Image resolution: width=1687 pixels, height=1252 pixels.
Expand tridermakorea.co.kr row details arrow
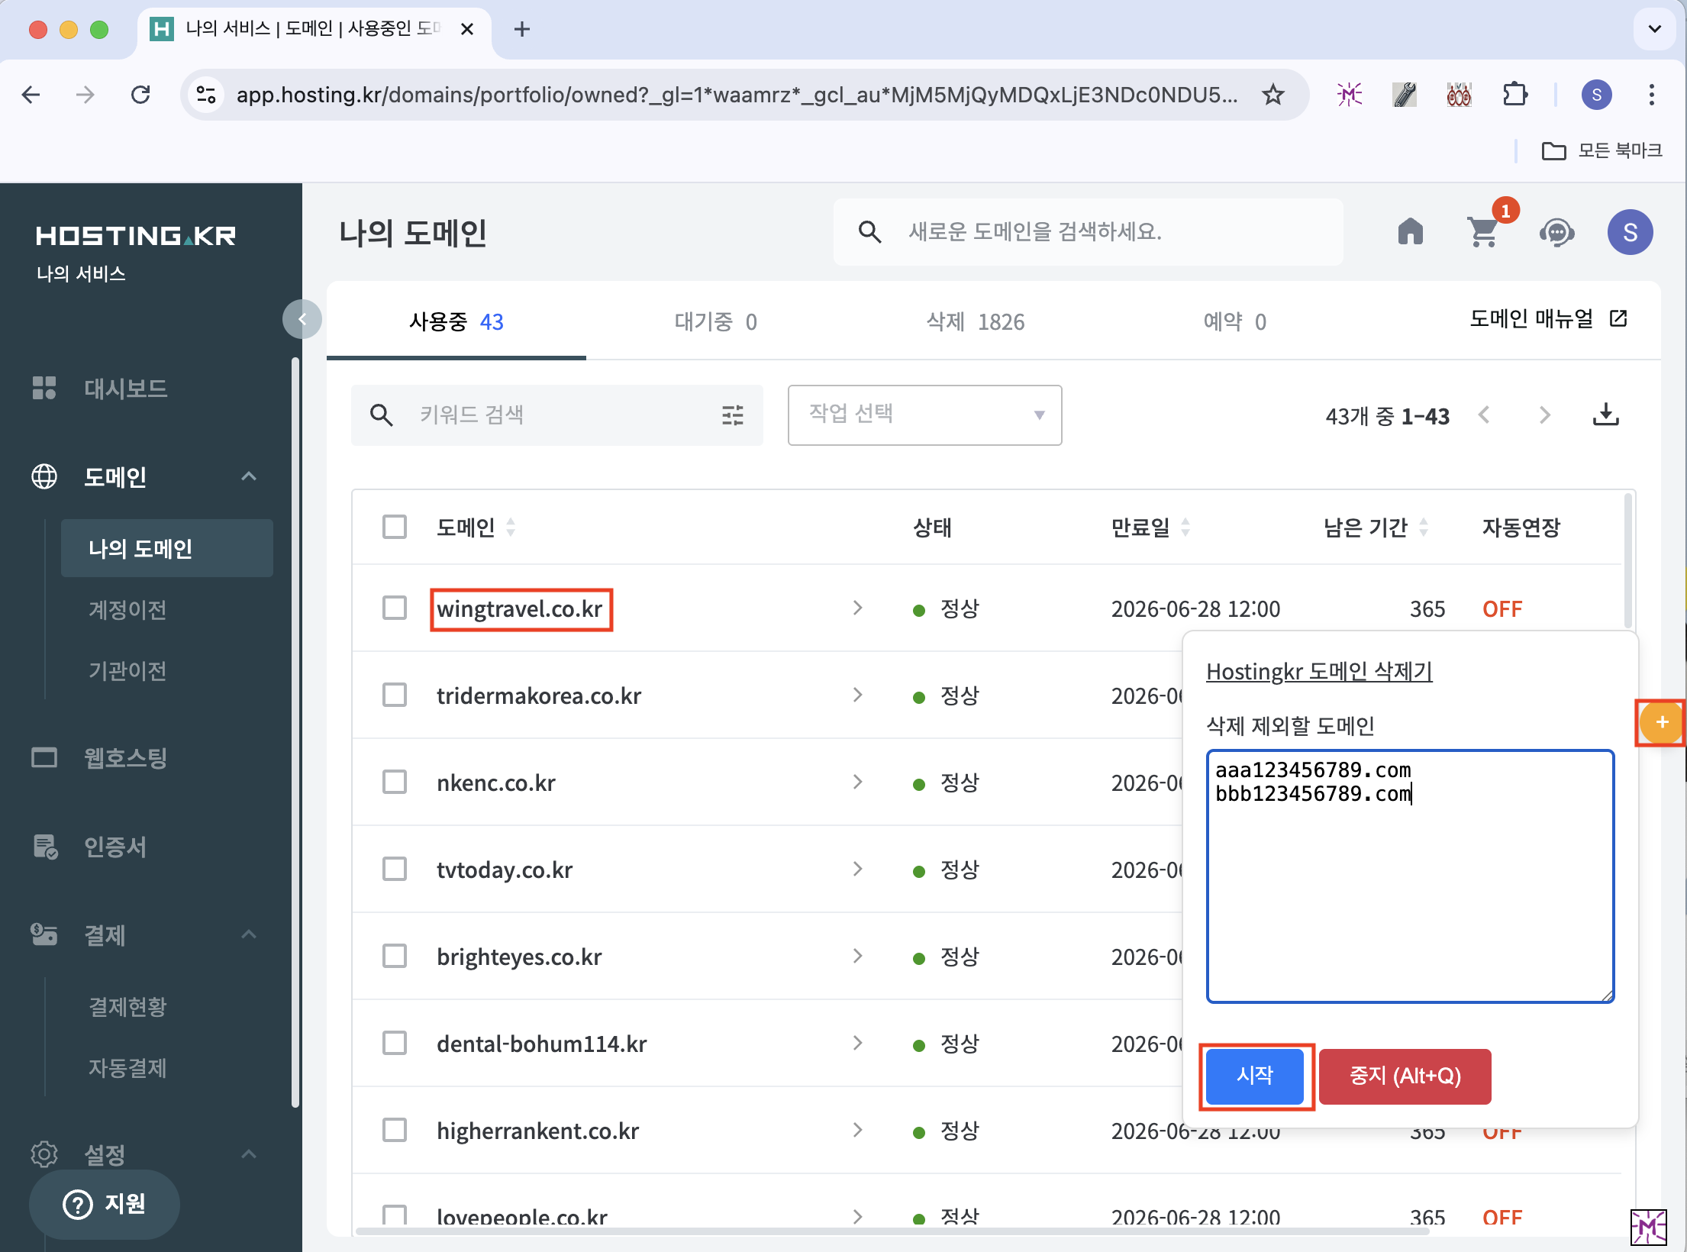click(x=857, y=695)
